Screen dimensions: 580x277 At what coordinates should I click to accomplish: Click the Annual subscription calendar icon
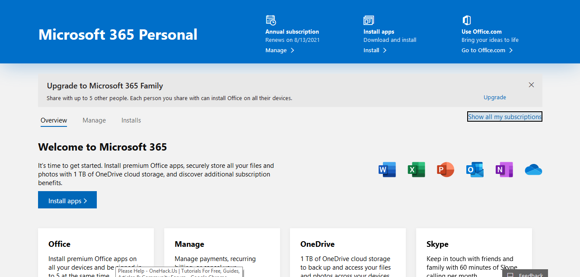pos(271,20)
